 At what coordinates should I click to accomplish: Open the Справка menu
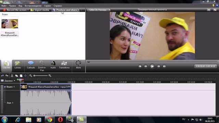[57, 6]
